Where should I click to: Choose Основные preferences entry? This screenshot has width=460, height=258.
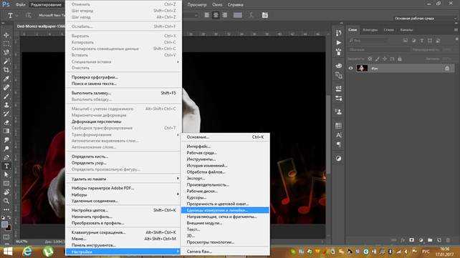click(225, 137)
